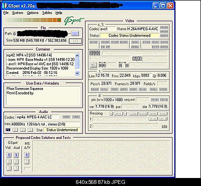
Task: Click the PROG indicator
Action: click(95, 89)
